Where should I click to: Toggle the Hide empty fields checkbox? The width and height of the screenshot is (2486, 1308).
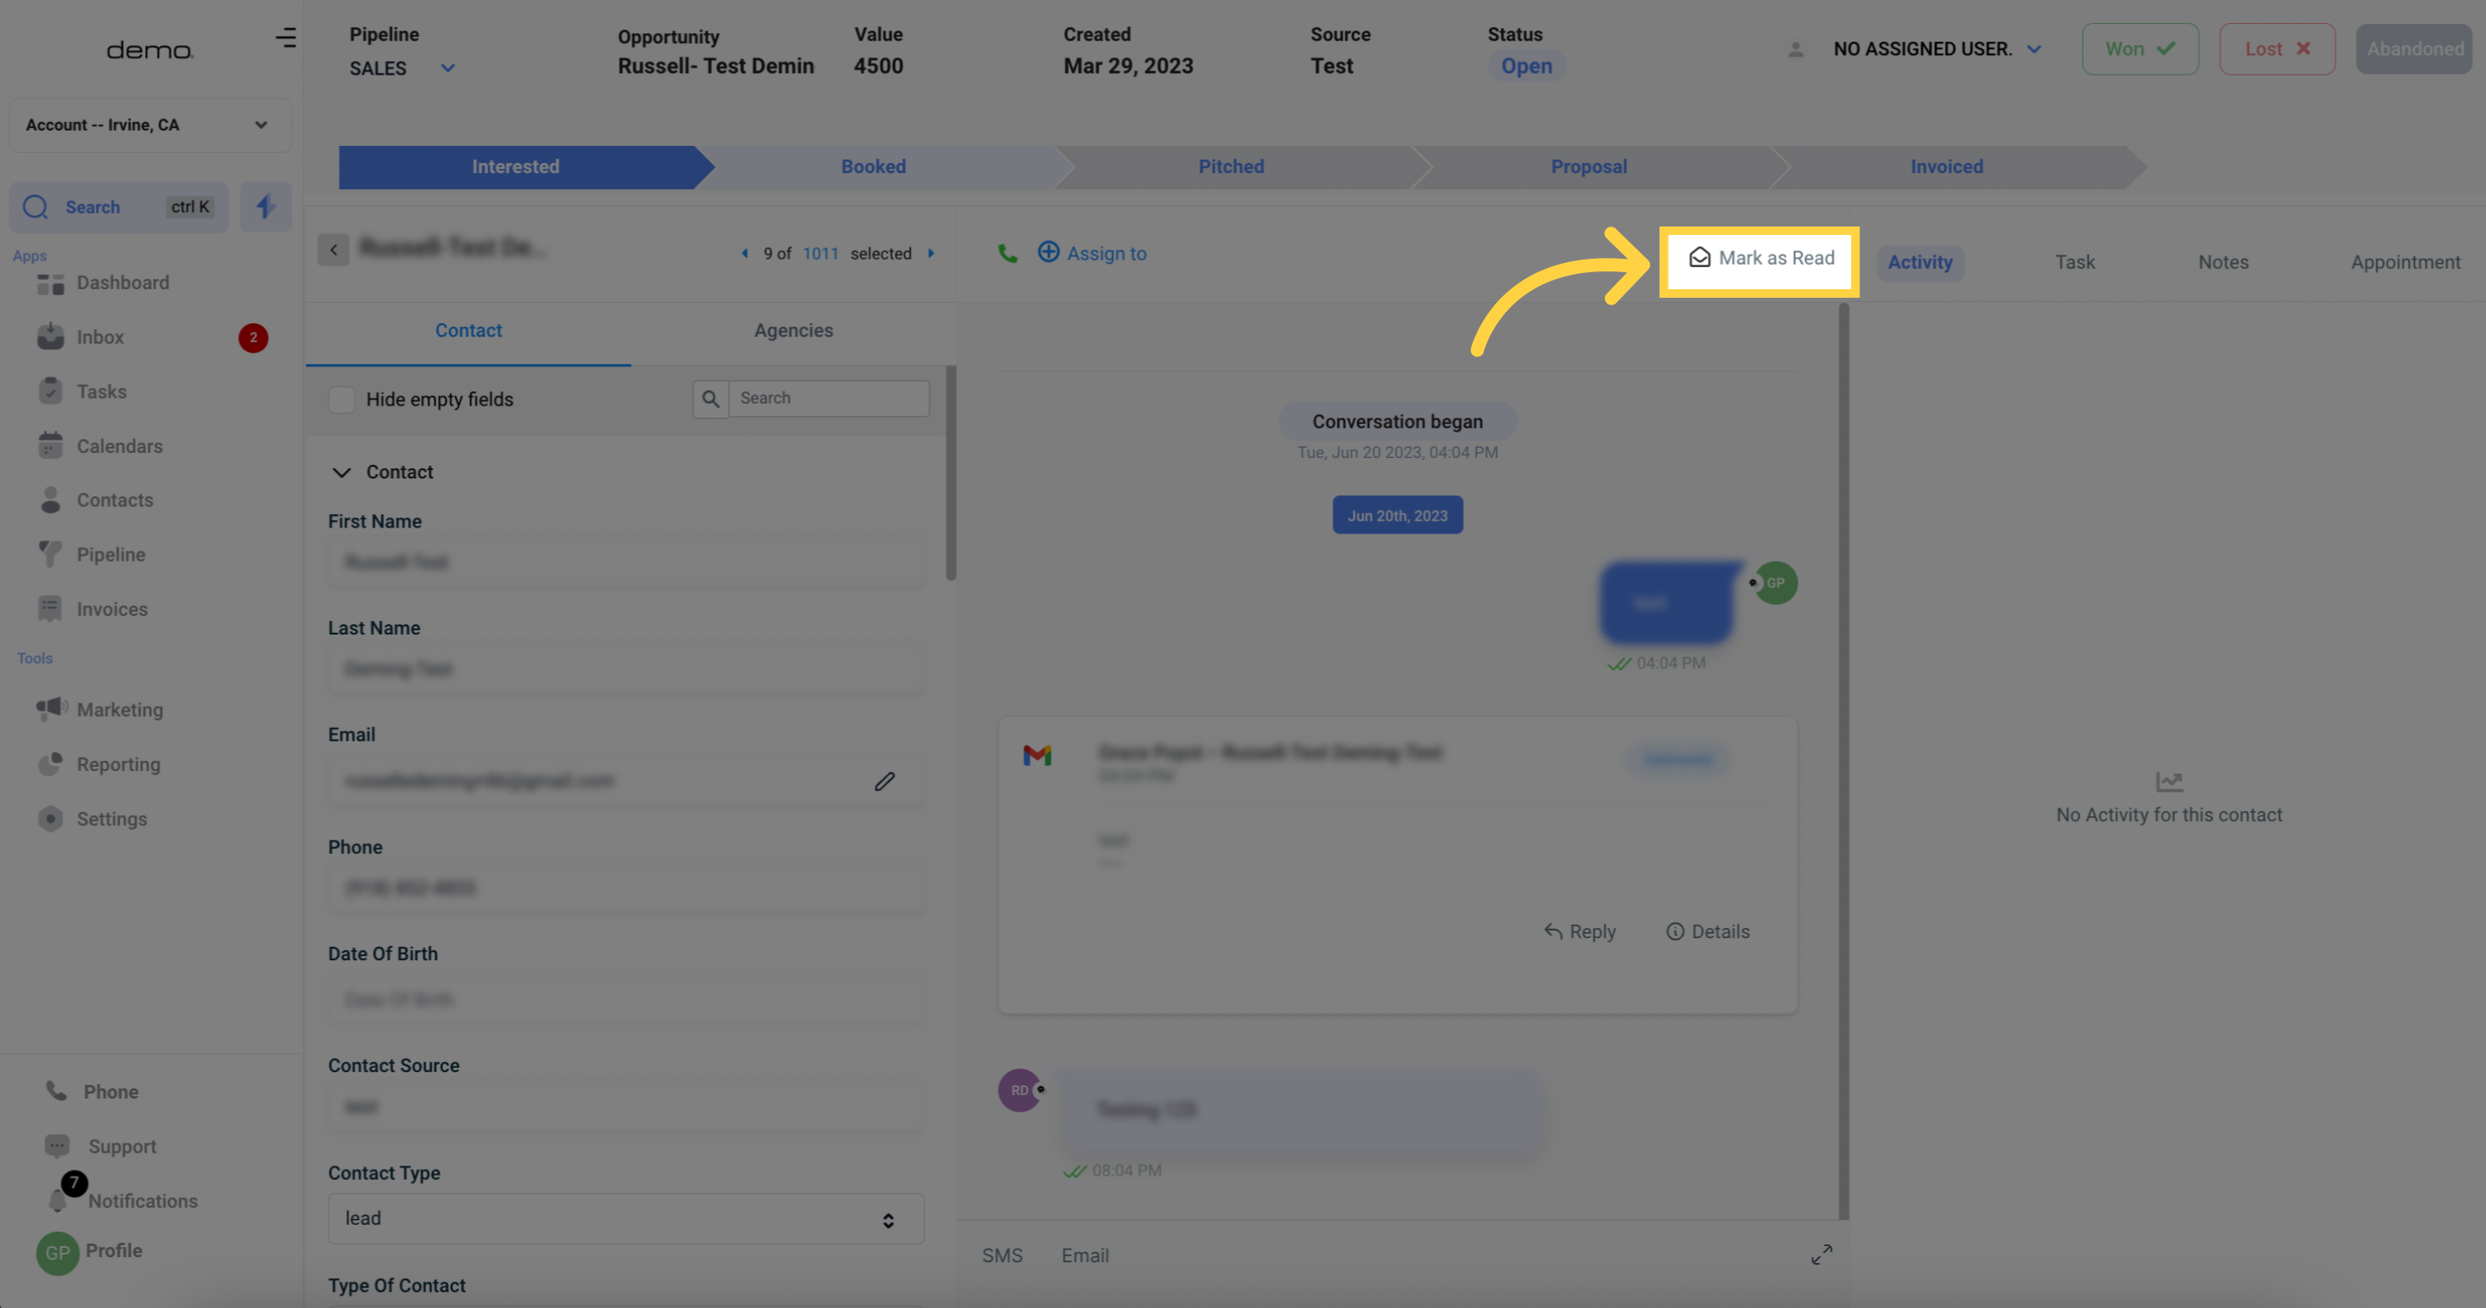click(340, 400)
